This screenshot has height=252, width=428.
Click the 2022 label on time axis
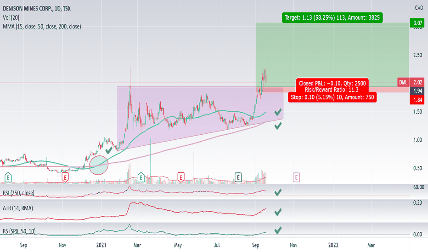(x=333, y=245)
